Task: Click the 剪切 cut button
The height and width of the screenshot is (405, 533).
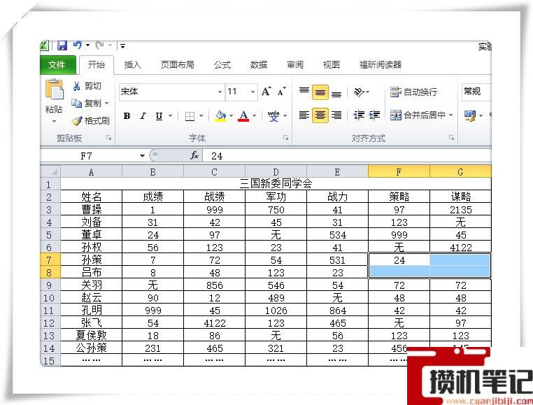Action: pyautogui.click(x=87, y=86)
